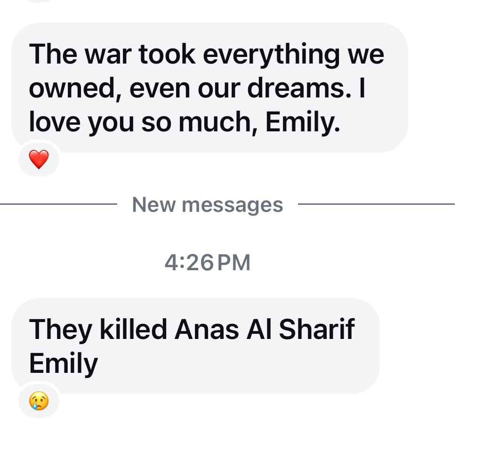Click the 4:26 PM timestamp
Image resolution: width=483 pixels, height=451 pixels.
tap(207, 263)
